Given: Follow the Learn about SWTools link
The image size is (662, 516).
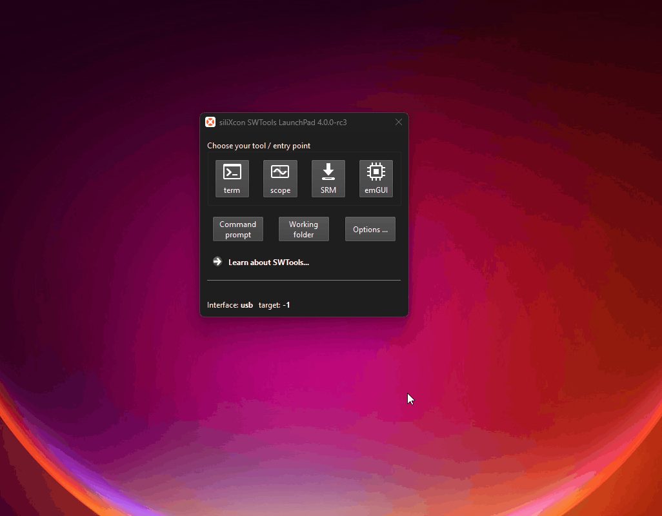Looking at the screenshot, I should (x=268, y=263).
